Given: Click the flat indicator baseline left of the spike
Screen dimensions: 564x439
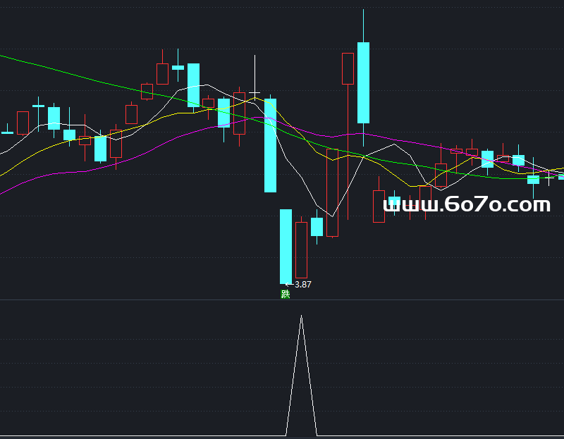Looking at the screenshot, I should [x=141, y=435].
